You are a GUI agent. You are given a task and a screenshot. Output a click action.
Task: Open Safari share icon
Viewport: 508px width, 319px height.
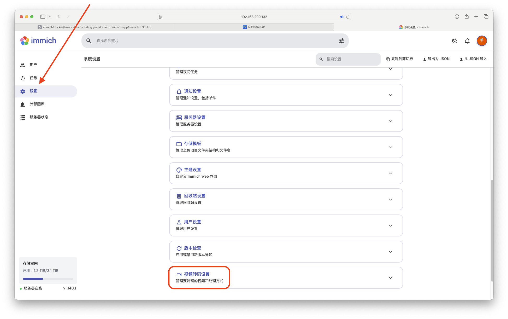[466, 17]
